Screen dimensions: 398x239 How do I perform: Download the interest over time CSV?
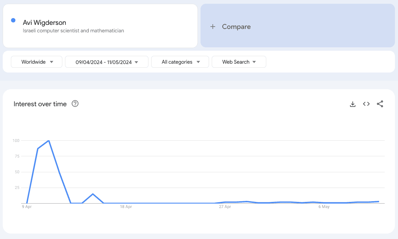click(353, 104)
